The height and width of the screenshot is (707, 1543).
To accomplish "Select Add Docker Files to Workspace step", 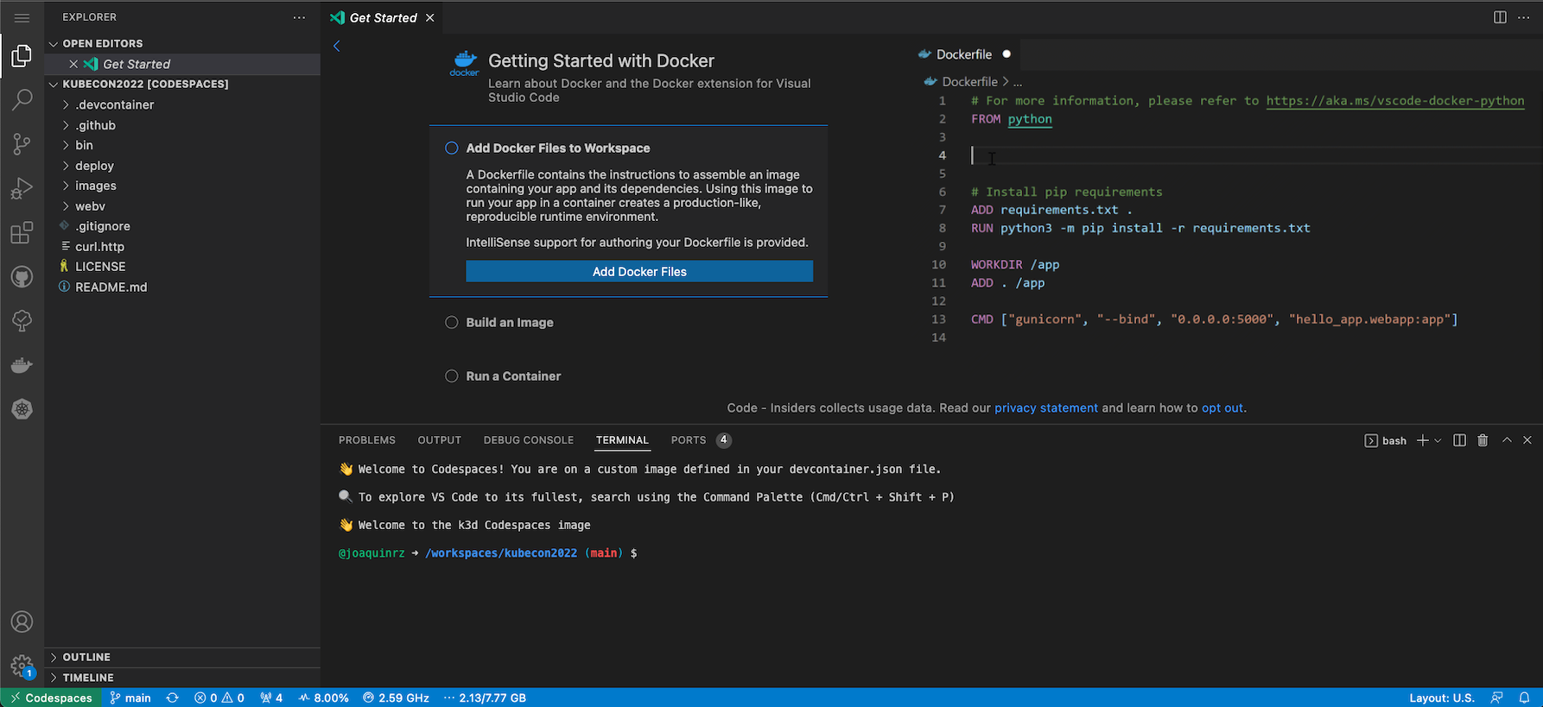I will 557,148.
